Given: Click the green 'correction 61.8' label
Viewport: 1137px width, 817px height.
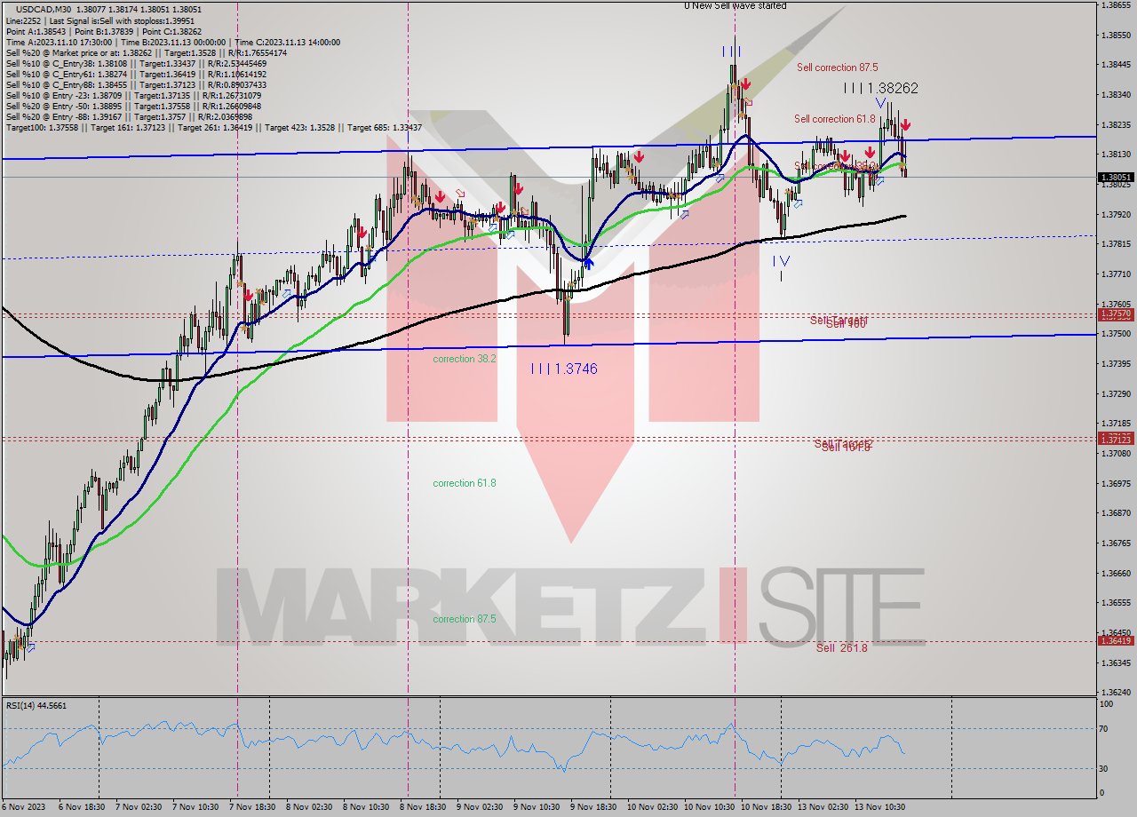Looking at the screenshot, I should click(464, 484).
